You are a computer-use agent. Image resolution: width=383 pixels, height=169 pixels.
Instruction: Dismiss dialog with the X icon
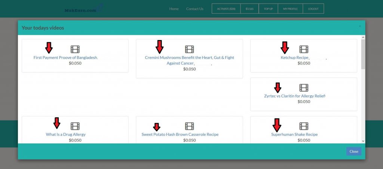pos(360,26)
